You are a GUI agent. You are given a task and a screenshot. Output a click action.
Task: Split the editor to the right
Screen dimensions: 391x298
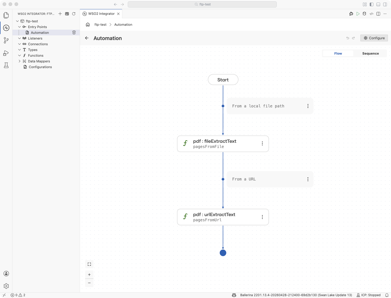coord(378,14)
